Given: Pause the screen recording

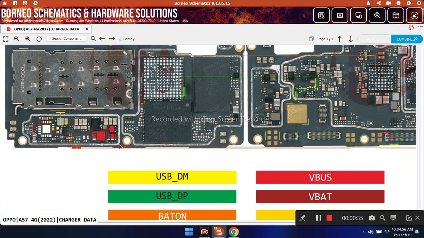Looking at the screenshot, I should [x=319, y=218].
